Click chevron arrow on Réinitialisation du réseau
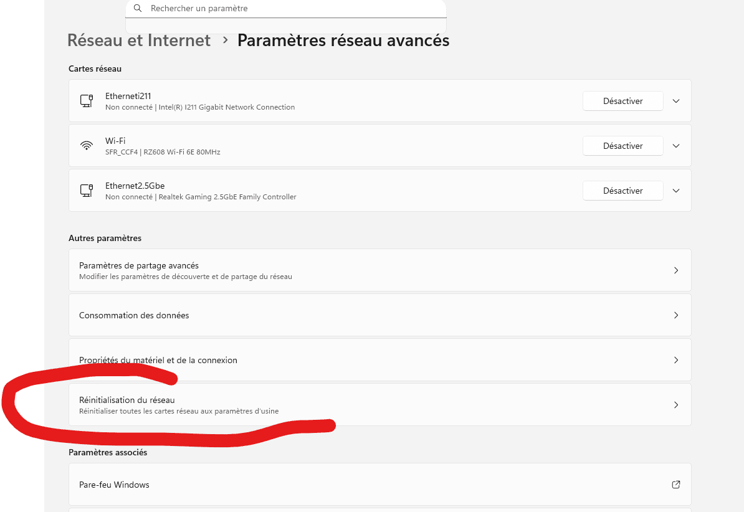The image size is (744, 512). (676, 405)
